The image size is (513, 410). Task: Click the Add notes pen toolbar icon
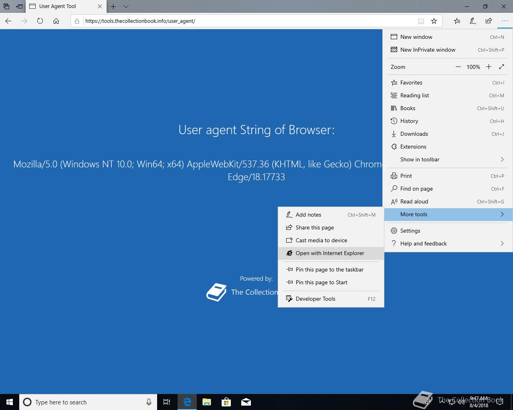pos(473,21)
